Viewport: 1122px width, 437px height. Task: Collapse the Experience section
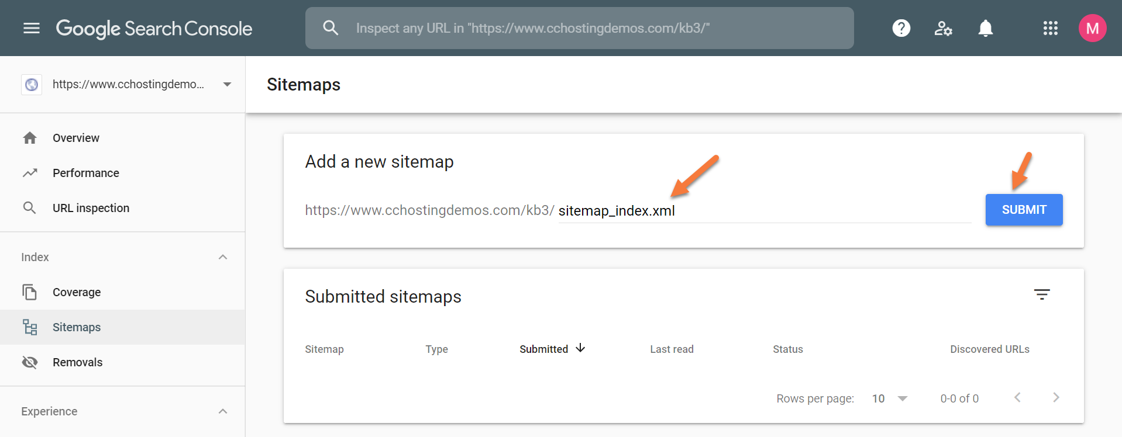pos(223,411)
